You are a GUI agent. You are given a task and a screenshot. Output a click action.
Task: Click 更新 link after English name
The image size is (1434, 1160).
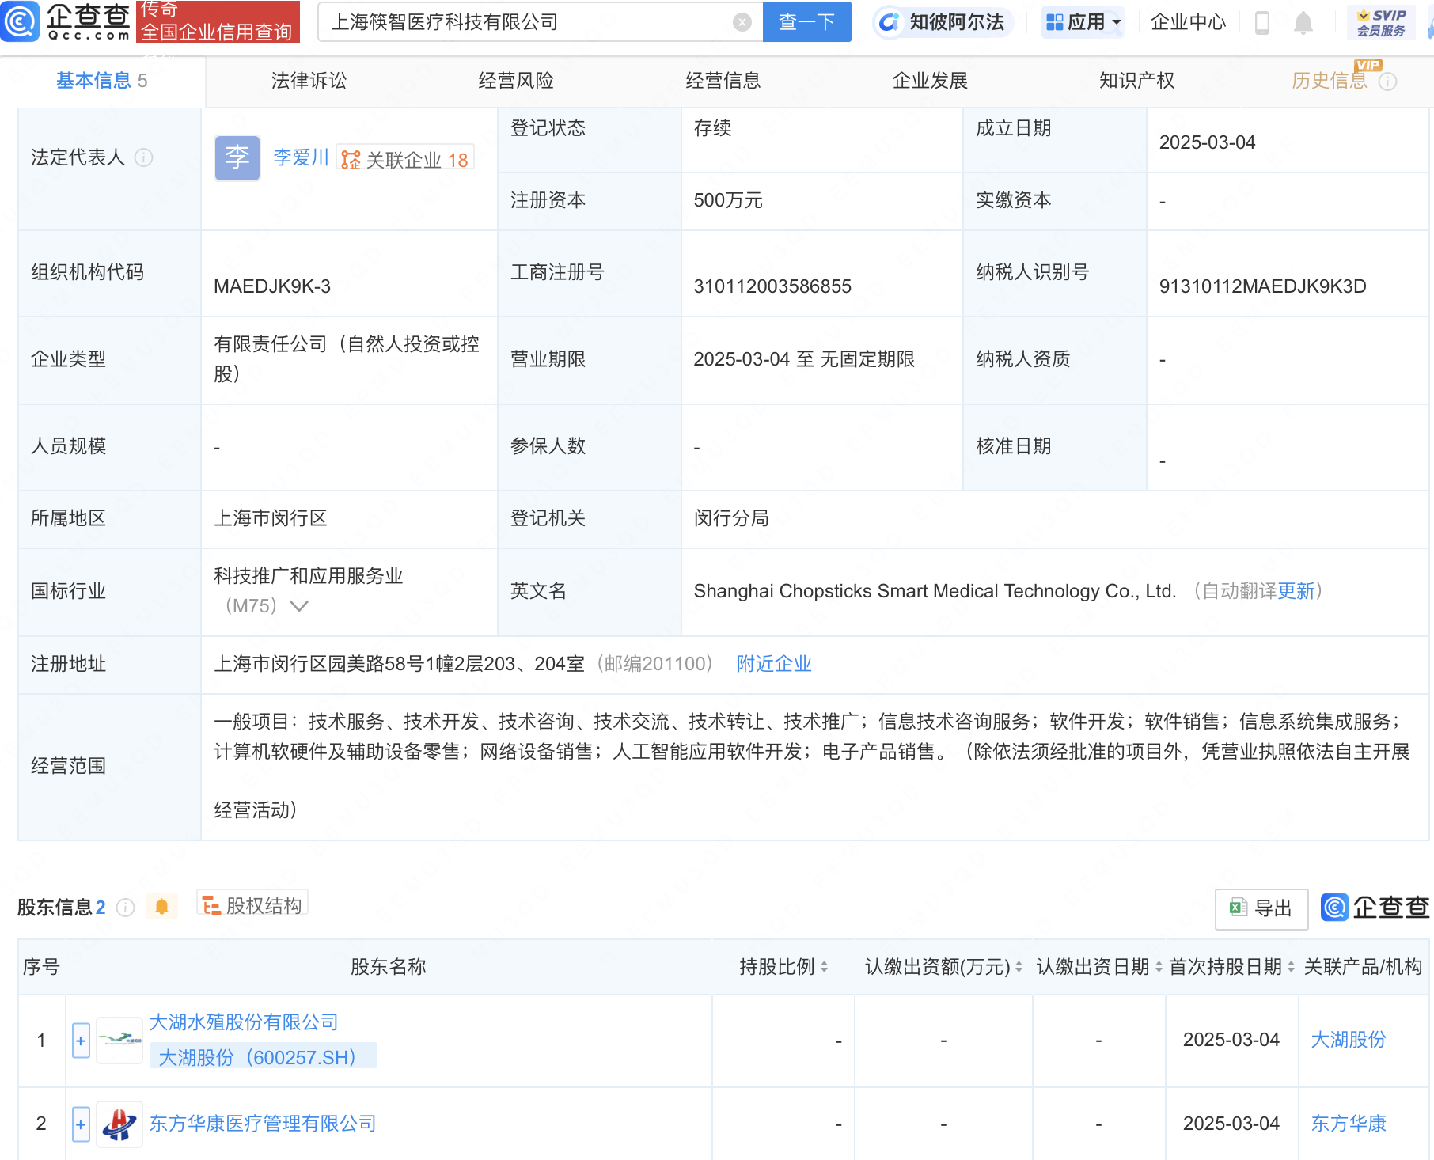click(1296, 591)
